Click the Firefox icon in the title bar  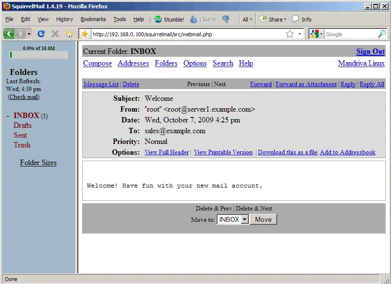7,6
